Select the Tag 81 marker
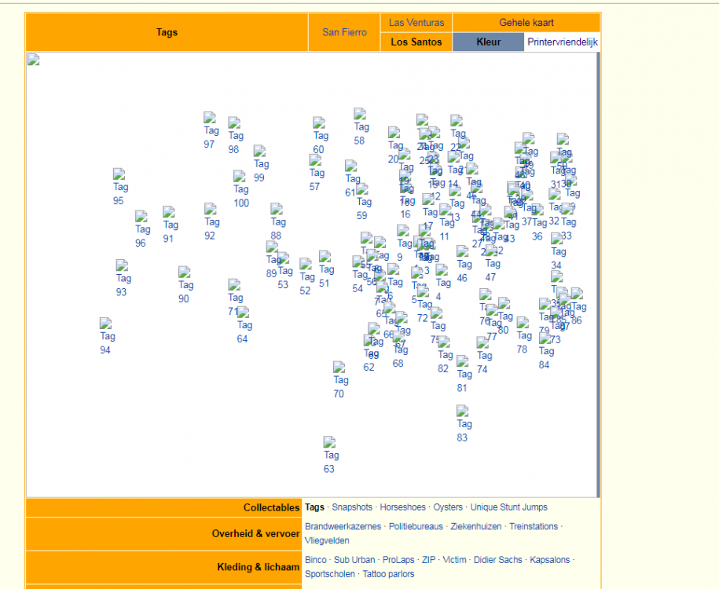This screenshot has height=589, width=719. 464,374
